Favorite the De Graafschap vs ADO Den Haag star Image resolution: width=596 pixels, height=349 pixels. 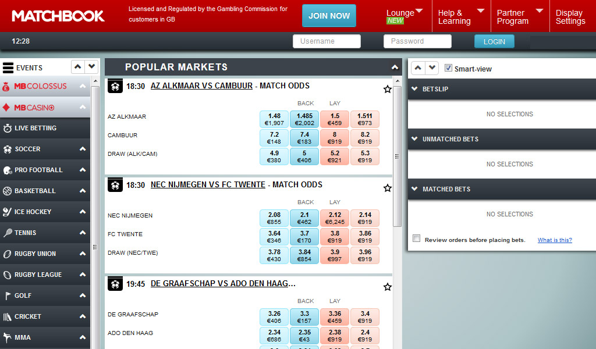click(x=387, y=287)
